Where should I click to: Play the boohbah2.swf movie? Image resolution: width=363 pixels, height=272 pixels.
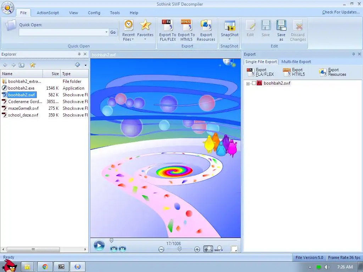pyautogui.click(x=99, y=245)
